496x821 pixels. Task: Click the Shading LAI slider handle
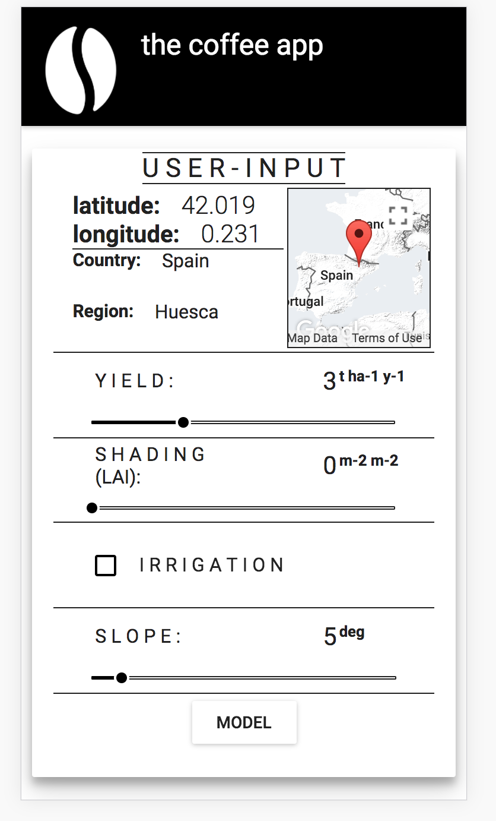click(92, 508)
